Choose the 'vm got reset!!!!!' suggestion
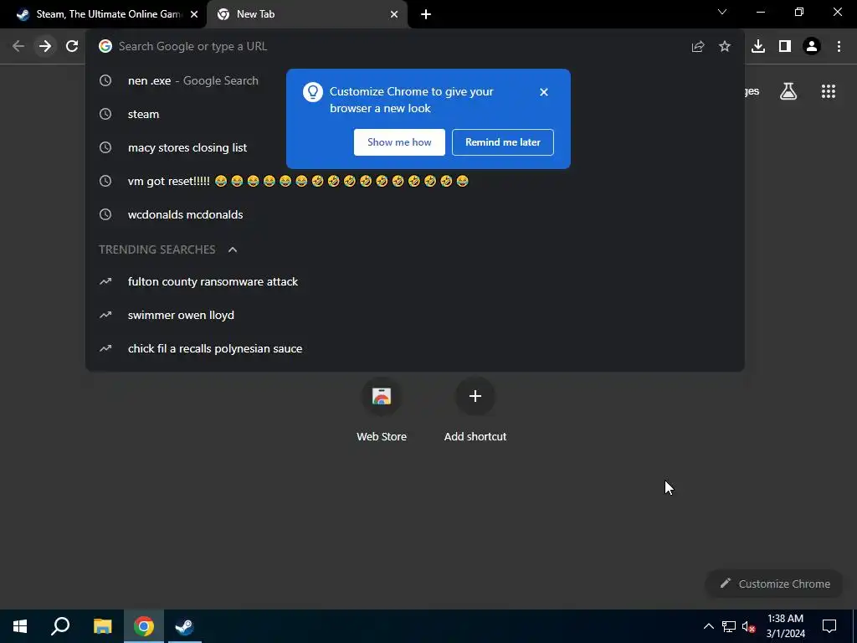 415,181
